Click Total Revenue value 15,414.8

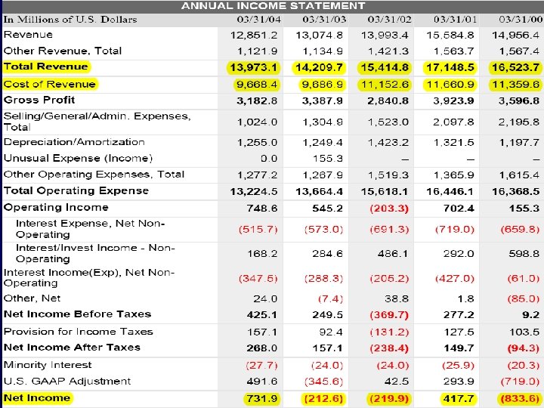coord(385,67)
